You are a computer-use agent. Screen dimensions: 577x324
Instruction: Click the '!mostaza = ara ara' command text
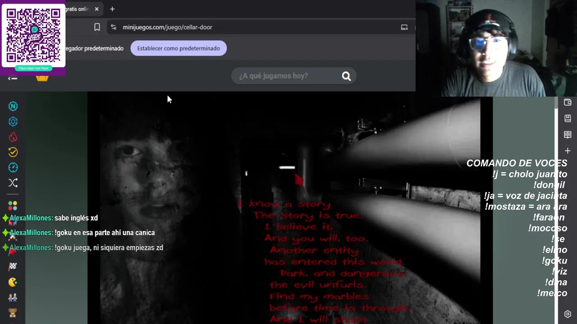coord(526,207)
